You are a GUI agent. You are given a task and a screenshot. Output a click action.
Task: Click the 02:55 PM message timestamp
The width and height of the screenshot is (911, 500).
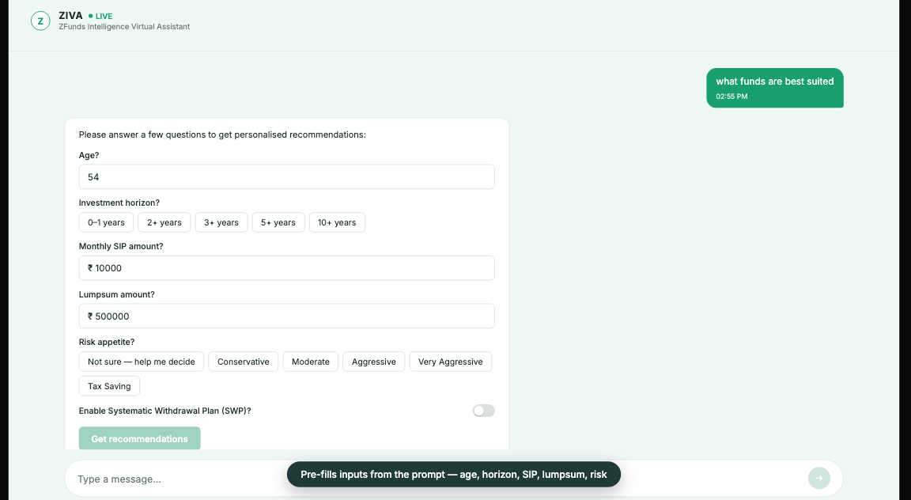[731, 97]
